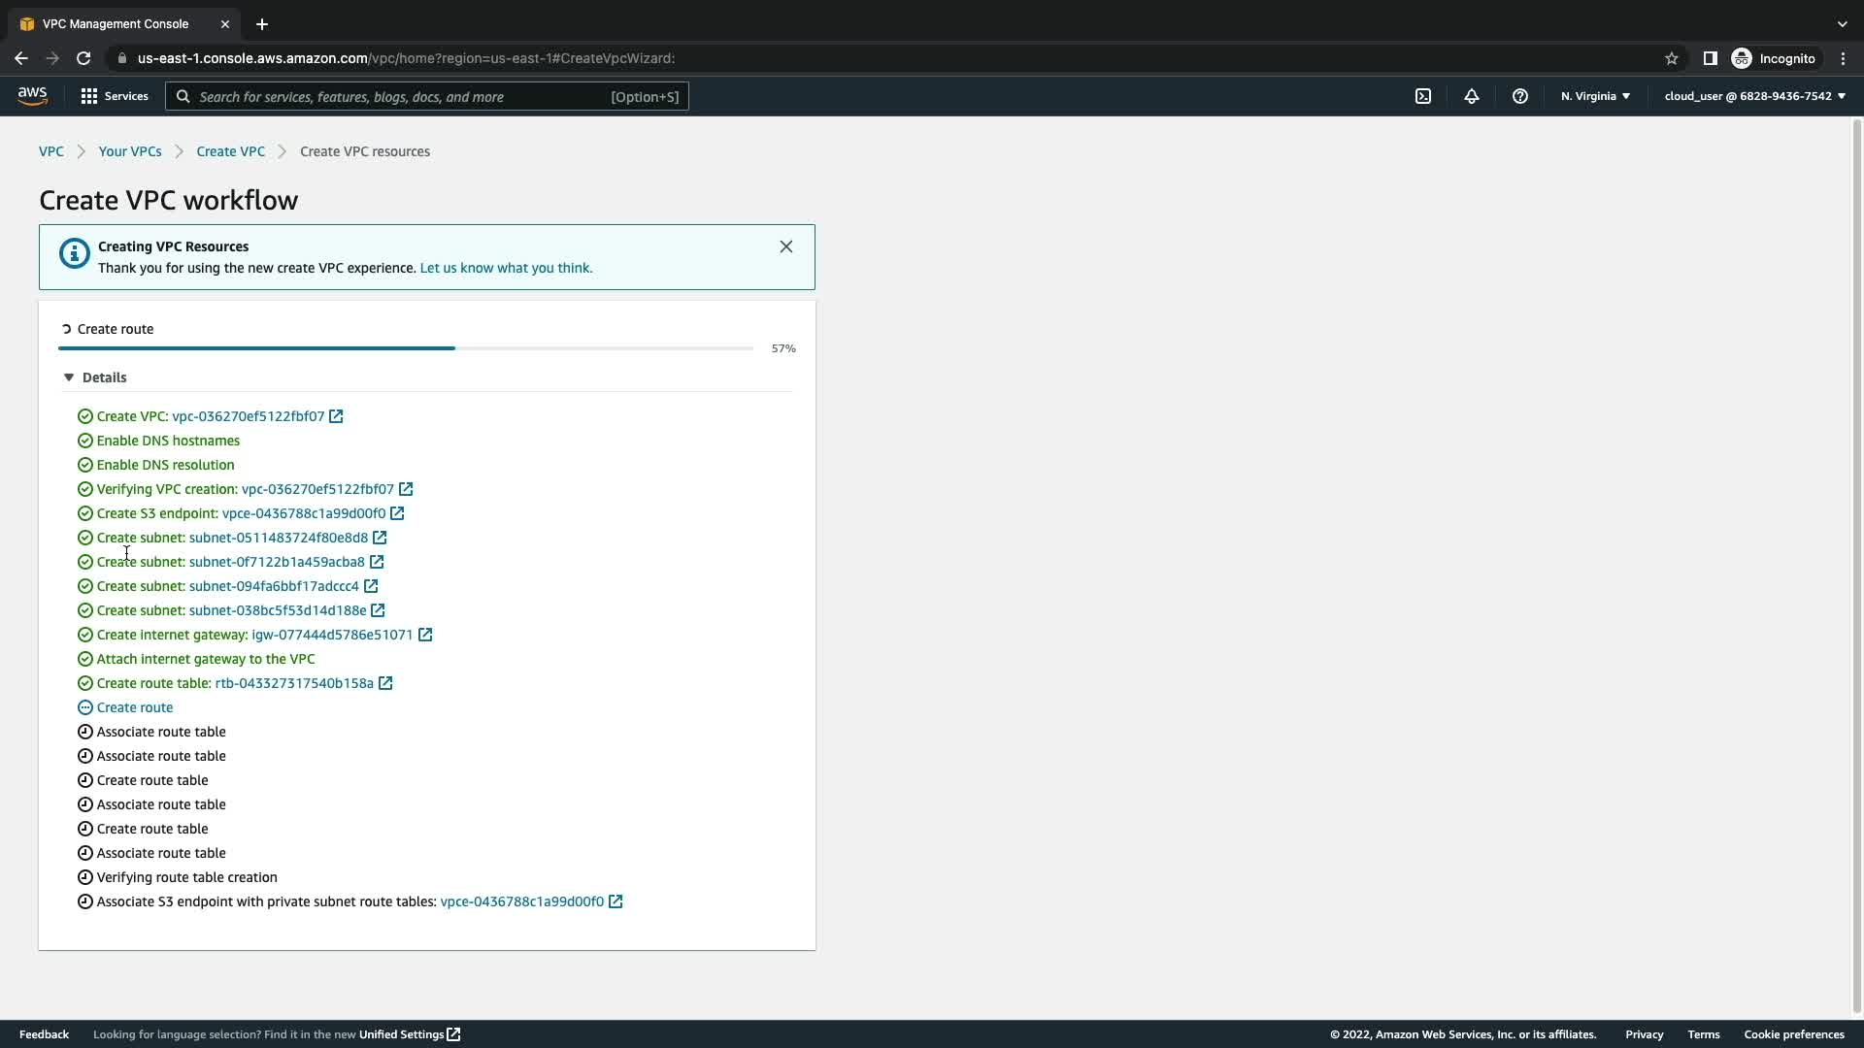Bookmark page with the star icon
This screenshot has width=1864, height=1048.
click(x=1672, y=58)
